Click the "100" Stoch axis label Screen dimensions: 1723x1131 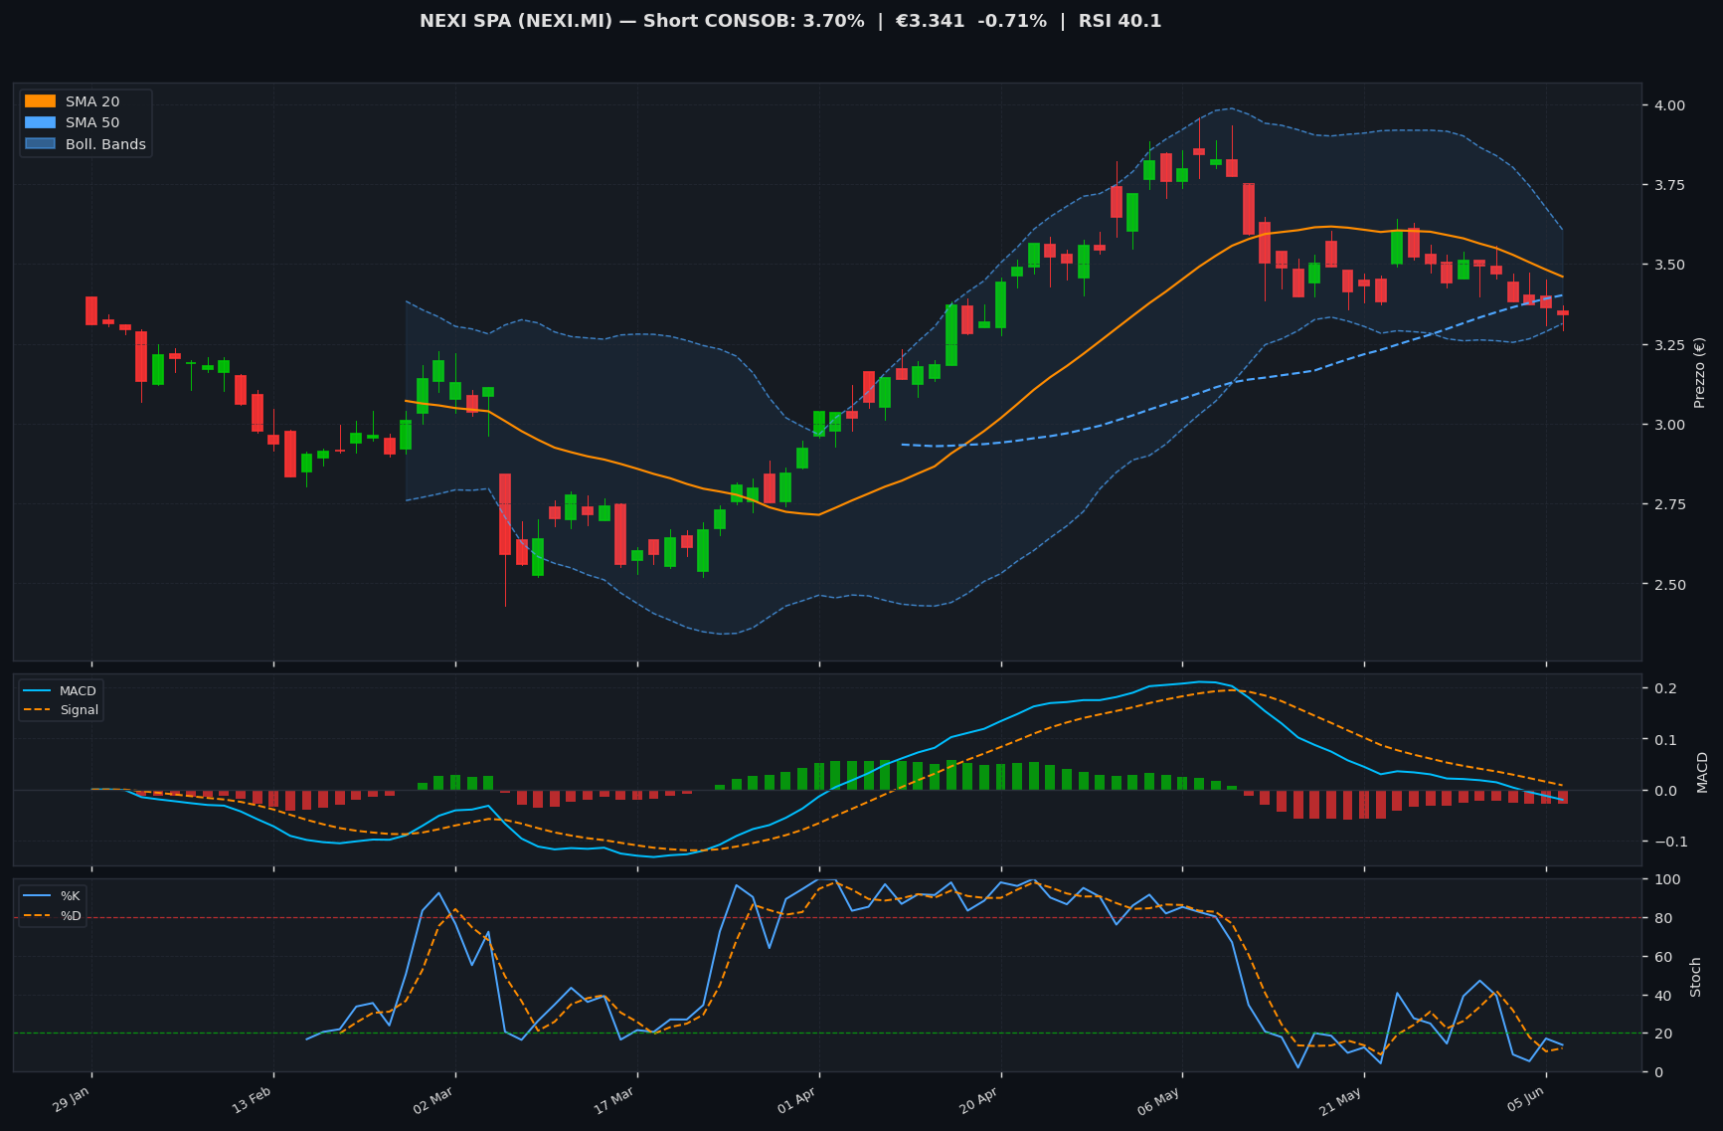click(1666, 879)
